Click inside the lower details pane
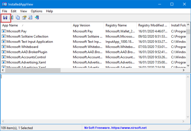 coord(95,98)
